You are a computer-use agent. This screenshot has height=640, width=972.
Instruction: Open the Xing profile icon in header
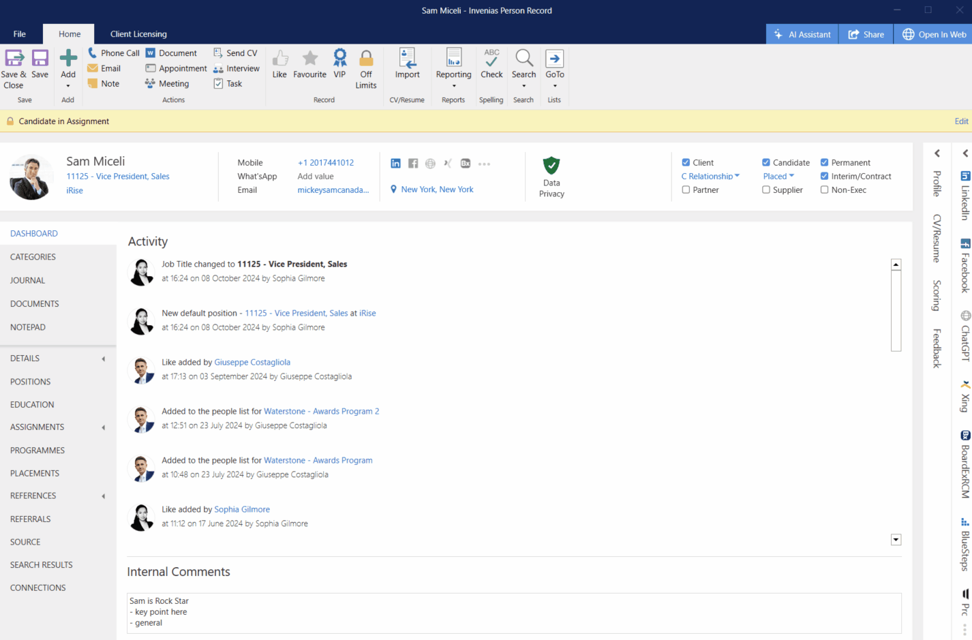coord(448,164)
